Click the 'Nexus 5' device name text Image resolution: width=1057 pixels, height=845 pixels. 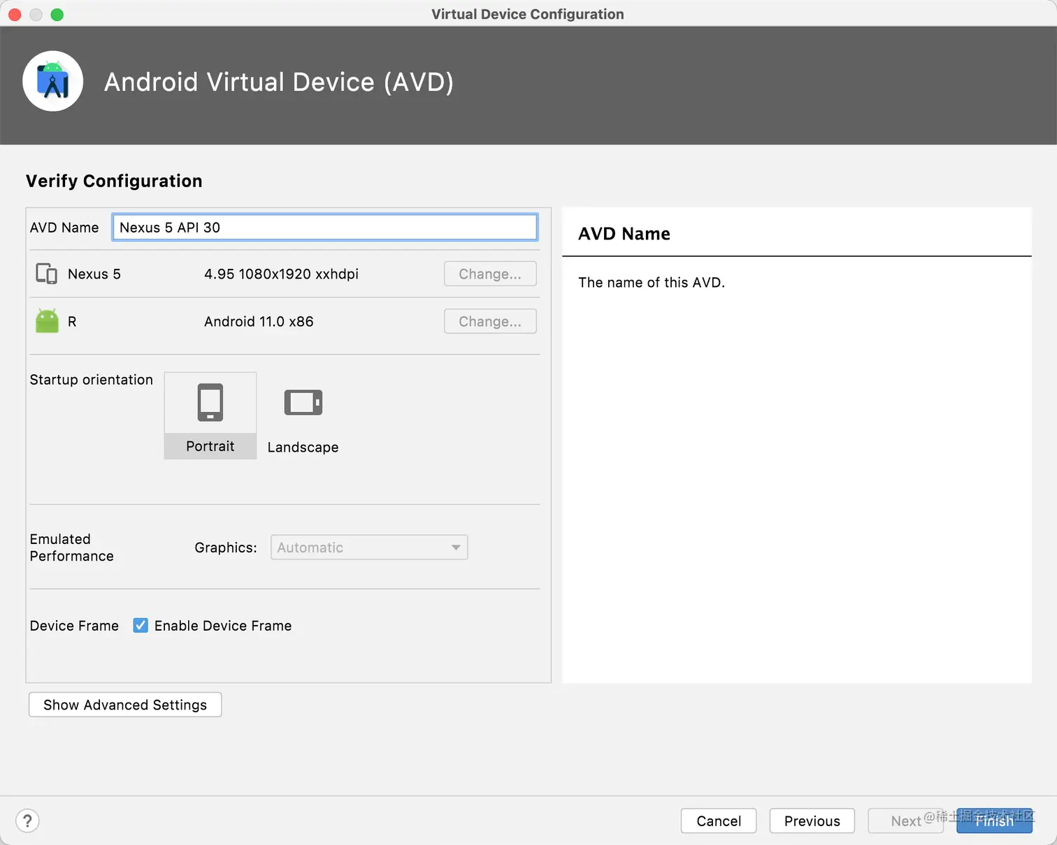94,274
